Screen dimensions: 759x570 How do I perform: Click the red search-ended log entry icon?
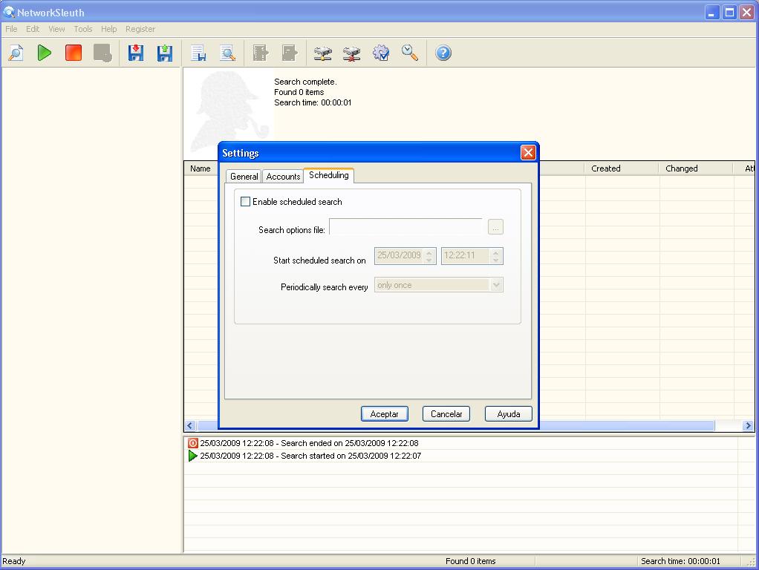click(192, 443)
